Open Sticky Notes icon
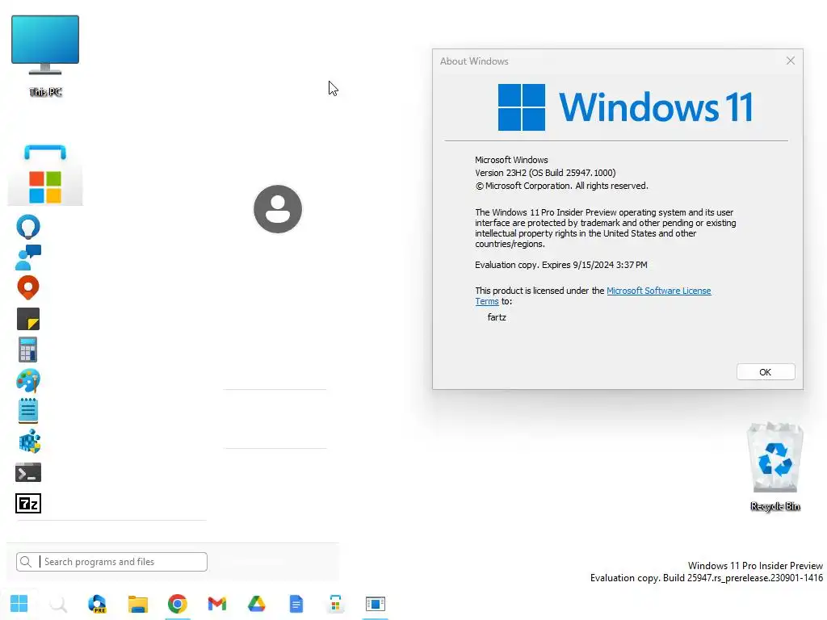Screen dimensions: 827x620 [28, 319]
